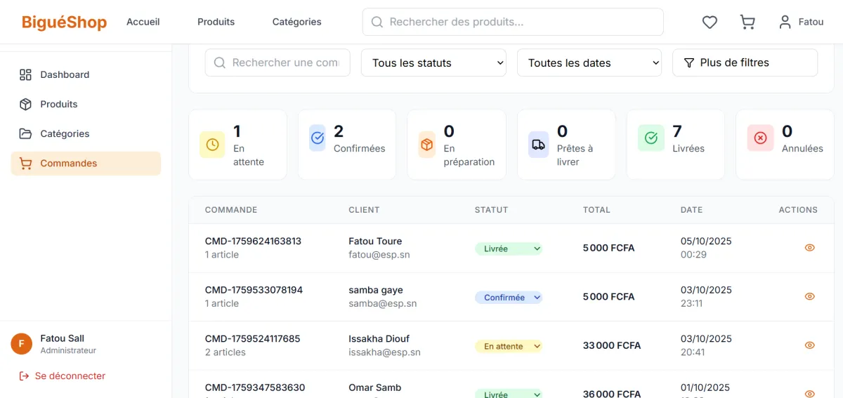Focus the Rechercher une commande field
The image size is (843, 398).
[277, 62]
